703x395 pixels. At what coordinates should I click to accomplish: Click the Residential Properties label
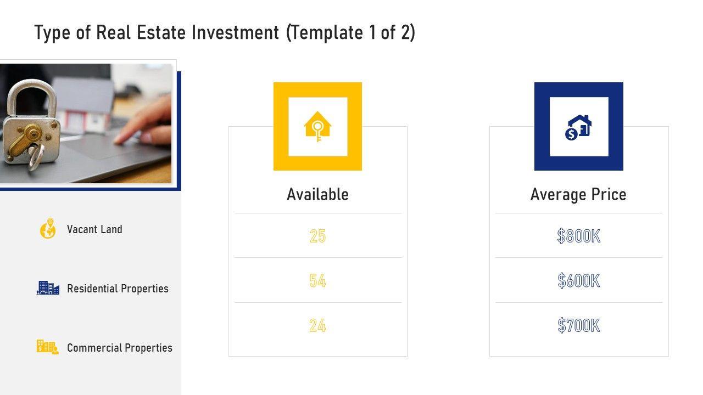point(118,289)
